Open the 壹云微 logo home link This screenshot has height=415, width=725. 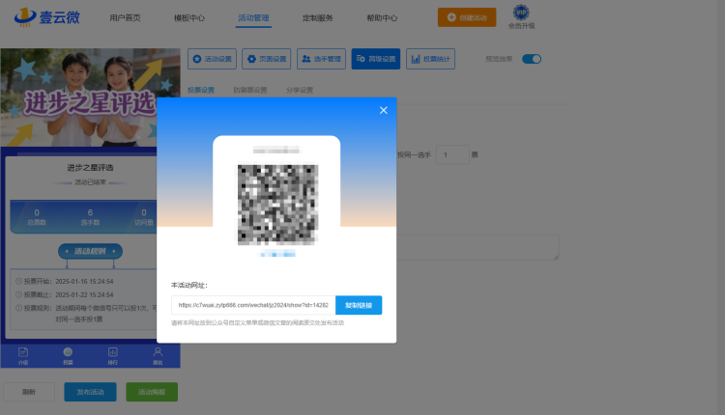tap(47, 17)
